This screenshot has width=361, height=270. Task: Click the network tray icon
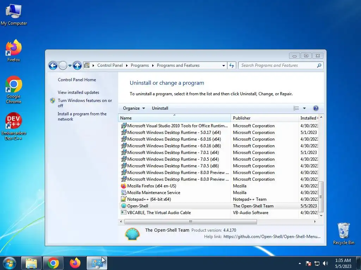(317, 264)
